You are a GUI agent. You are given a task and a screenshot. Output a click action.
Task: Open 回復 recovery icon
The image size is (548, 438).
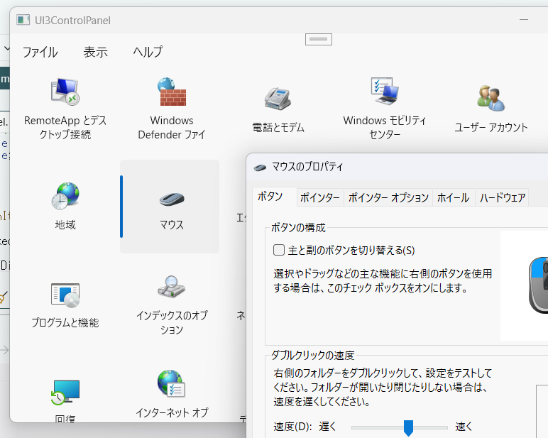pyautogui.click(x=65, y=392)
